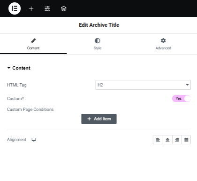Click the Alignment label
This screenshot has height=181, width=197.
[x=17, y=140]
